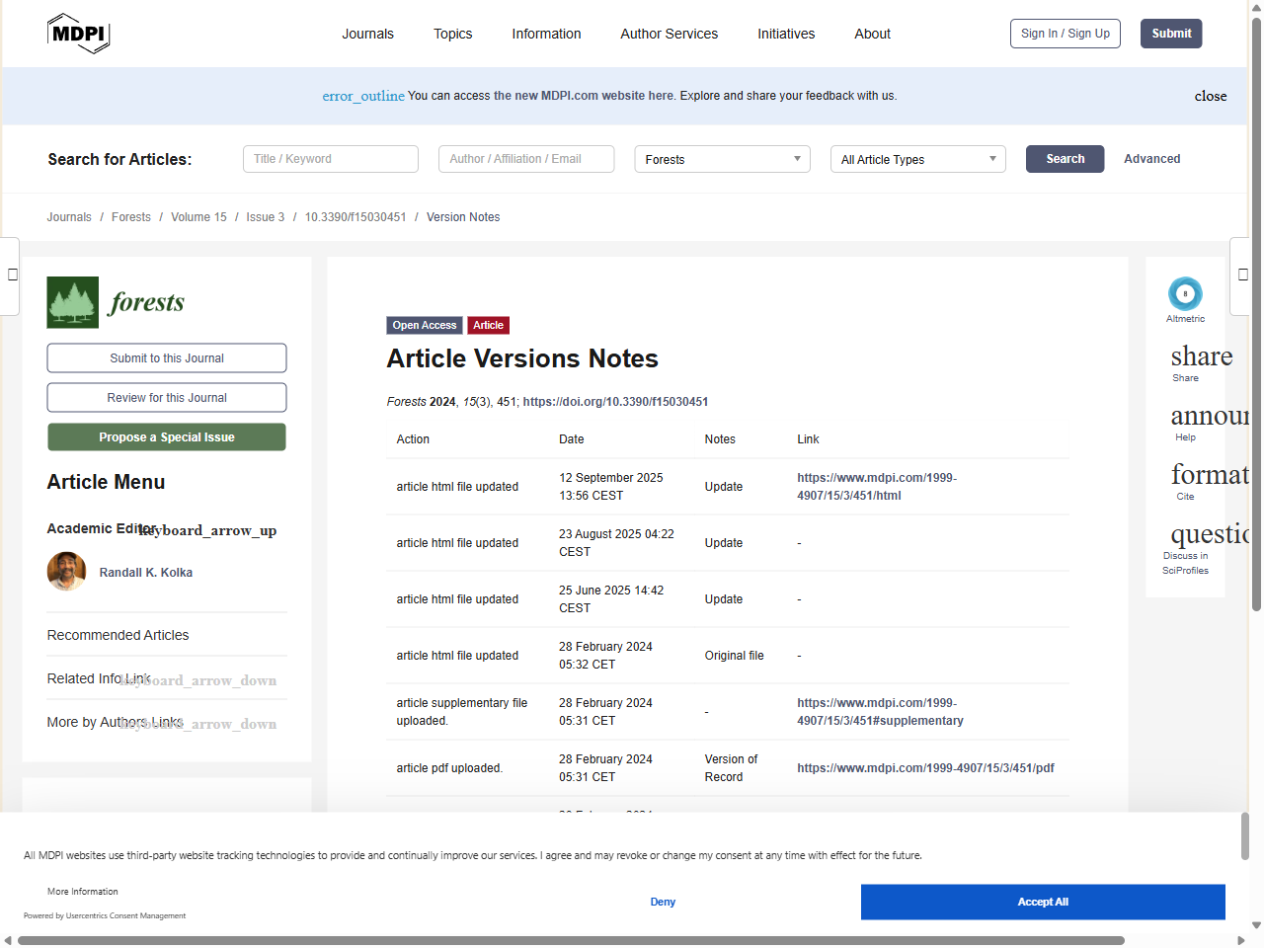This screenshot has height=948, width=1264.
Task: Open More Information about cookies
Action: point(83,892)
